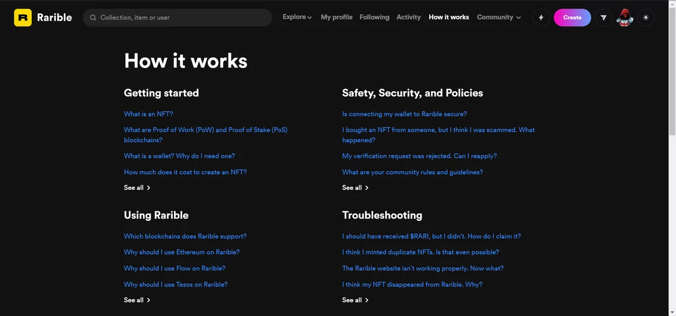Viewport: 676px width, 316px height.
Task: Go to the Following page
Action: [x=374, y=17]
